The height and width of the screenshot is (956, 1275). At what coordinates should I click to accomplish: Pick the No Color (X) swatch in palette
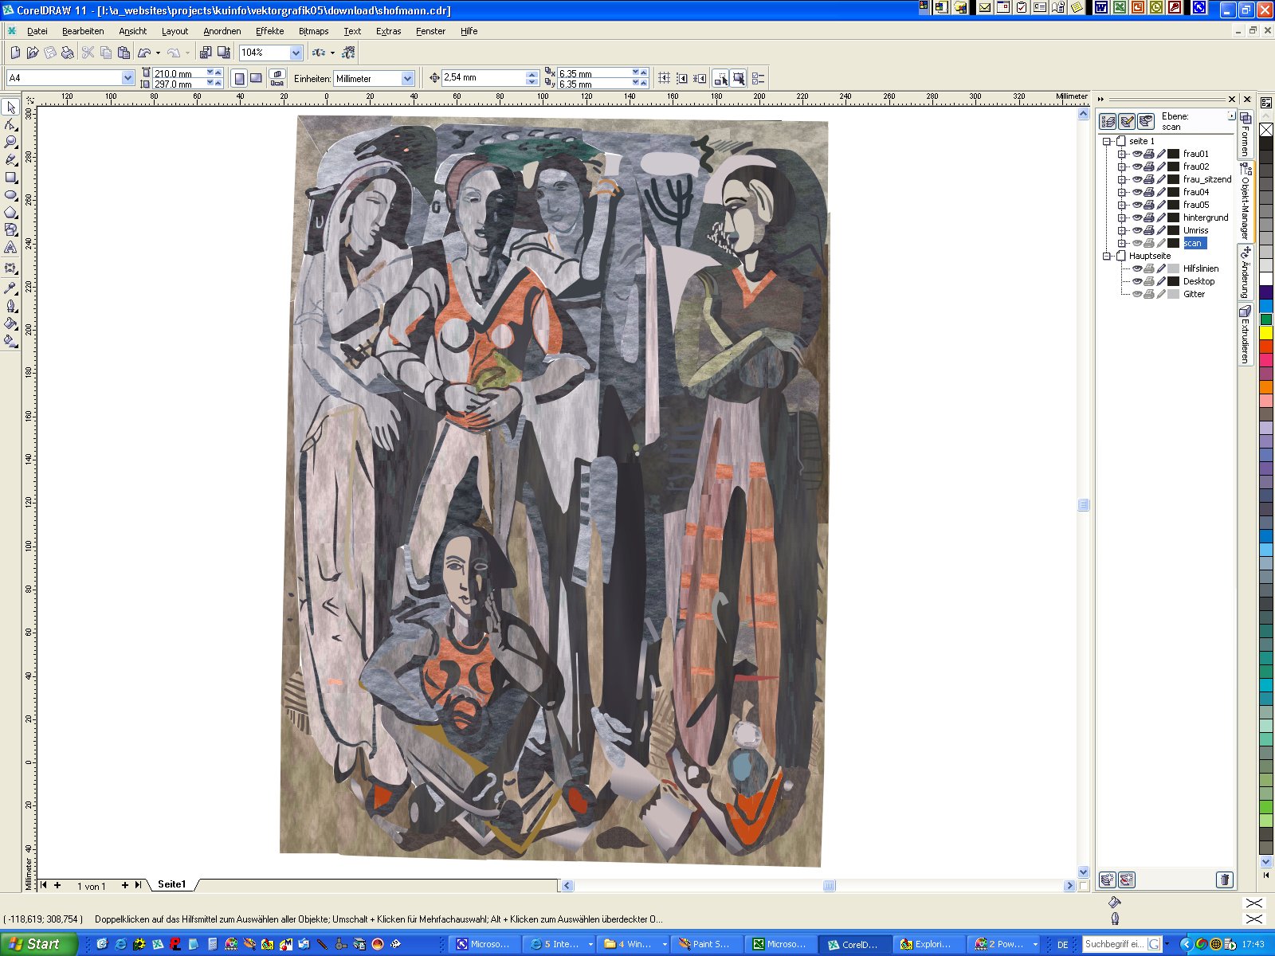pyautogui.click(x=1265, y=130)
